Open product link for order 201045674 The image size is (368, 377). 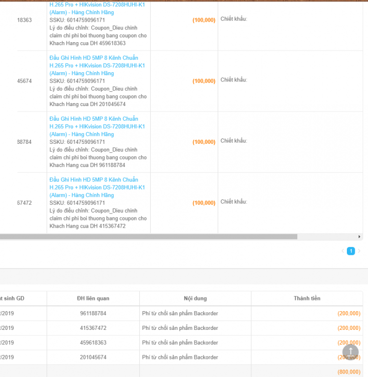click(97, 65)
